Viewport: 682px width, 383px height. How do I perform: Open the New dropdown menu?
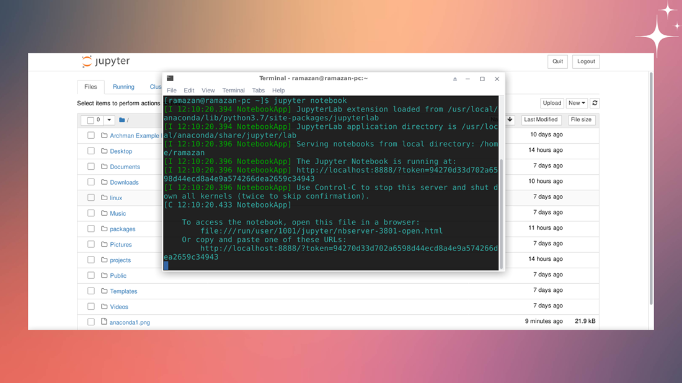[577, 103]
